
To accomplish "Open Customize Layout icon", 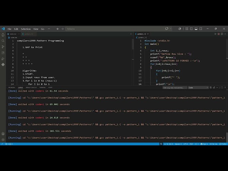I will (187, 29).
